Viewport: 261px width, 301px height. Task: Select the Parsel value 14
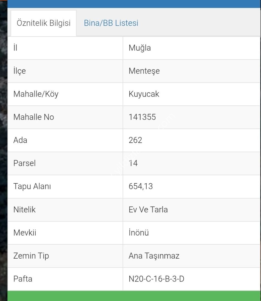(x=133, y=163)
